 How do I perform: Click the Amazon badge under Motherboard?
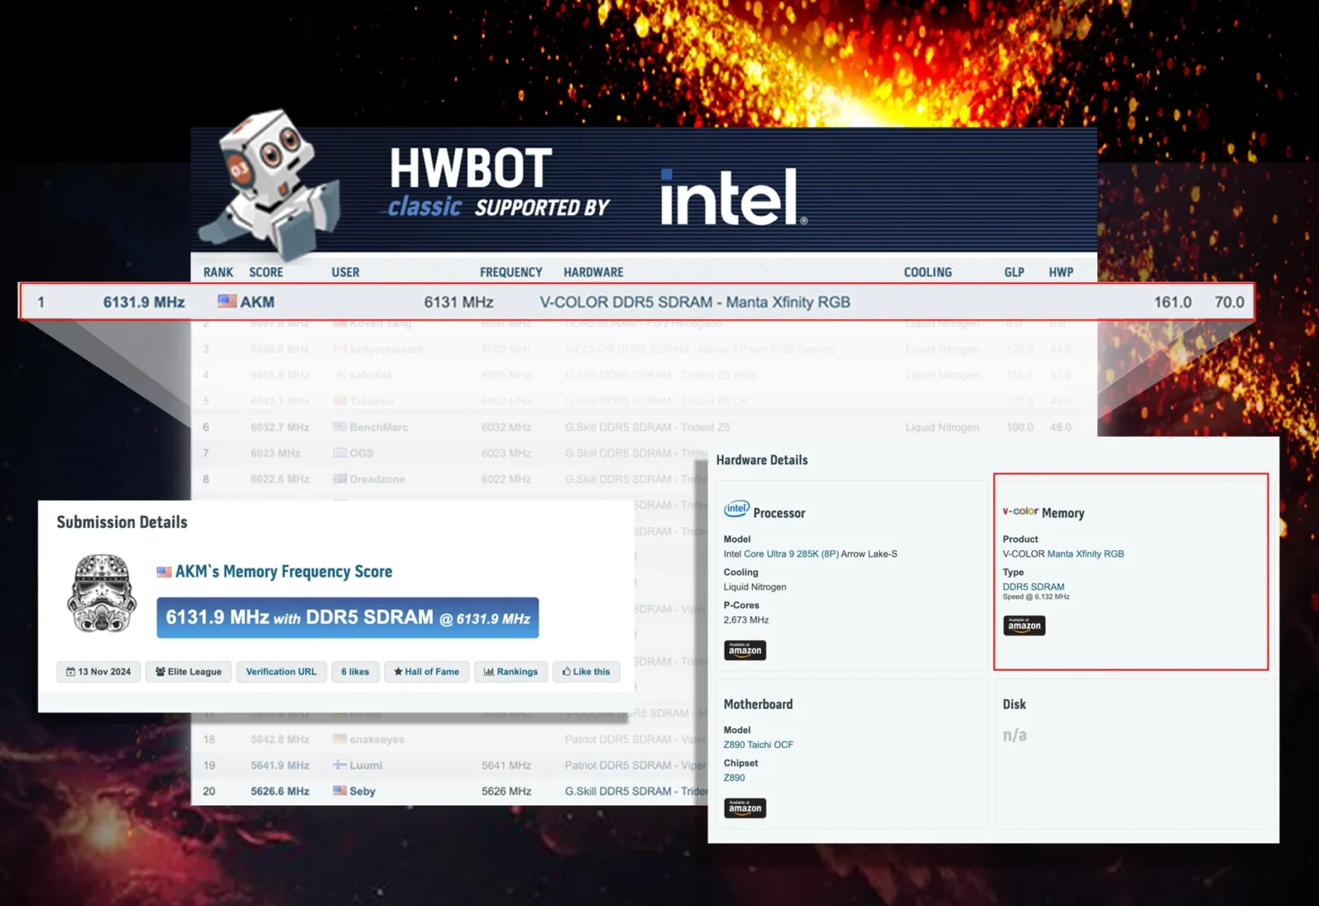[744, 808]
